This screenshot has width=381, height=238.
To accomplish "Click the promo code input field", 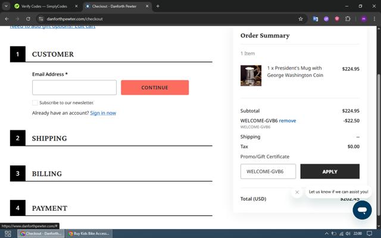I will (x=268, y=171).
